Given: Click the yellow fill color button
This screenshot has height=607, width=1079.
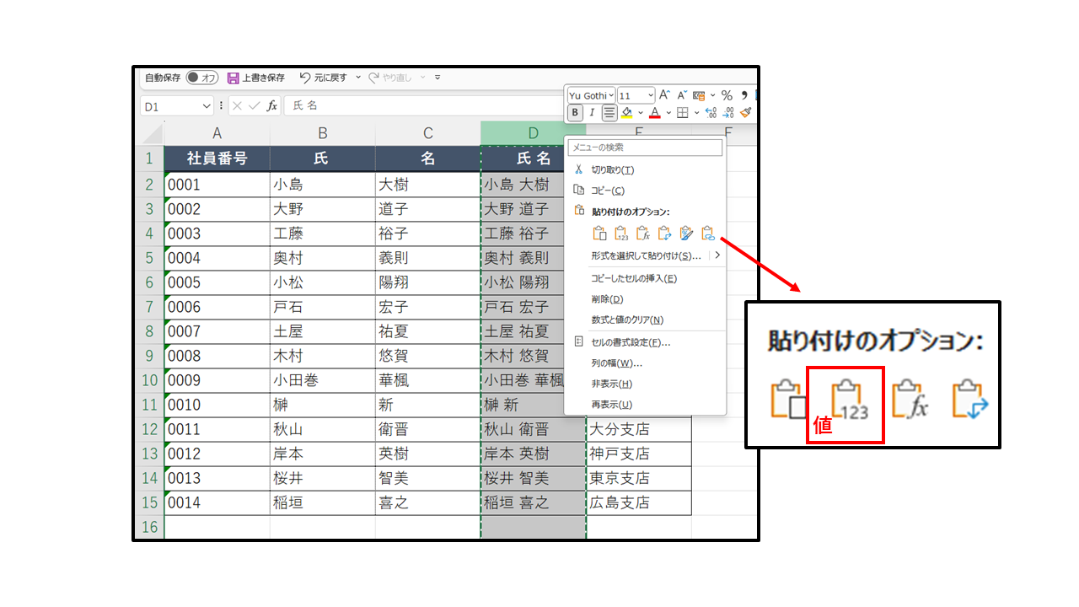Looking at the screenshot, I should 626,112.
